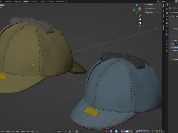Switch to the Video Editing workspace tab

(x=60, y=1)
